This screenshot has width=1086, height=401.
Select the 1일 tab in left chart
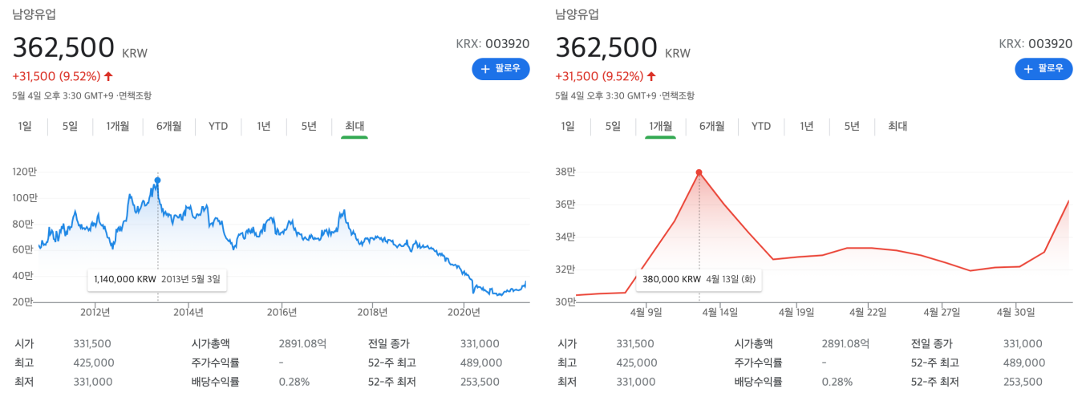tap(25, 126)
